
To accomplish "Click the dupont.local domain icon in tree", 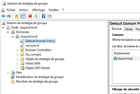I will pyautogui.click(x=17, y=36).
